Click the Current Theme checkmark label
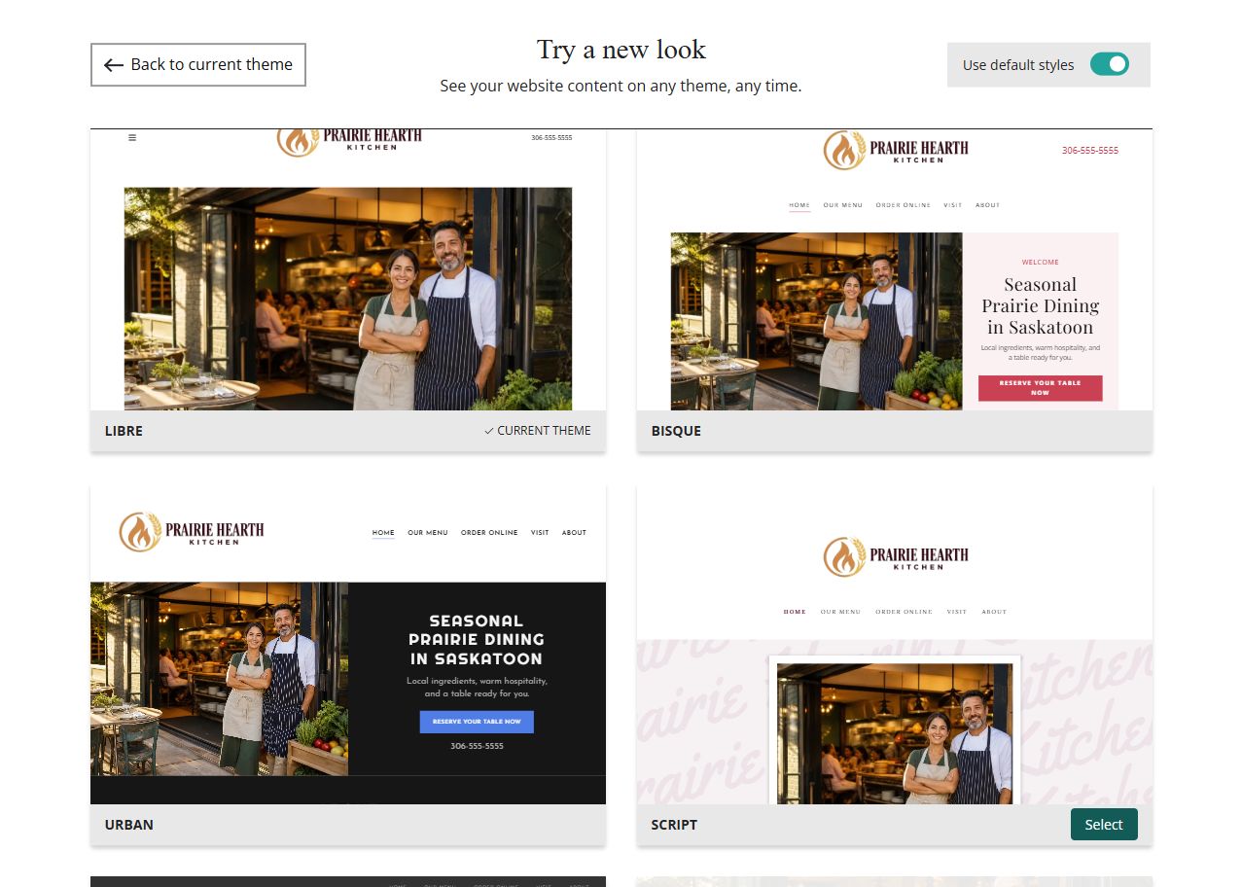The image size is (1242, 887). (x=537, y=430)
